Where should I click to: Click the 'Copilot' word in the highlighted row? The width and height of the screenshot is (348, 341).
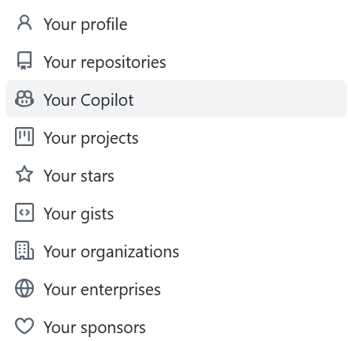107,100
